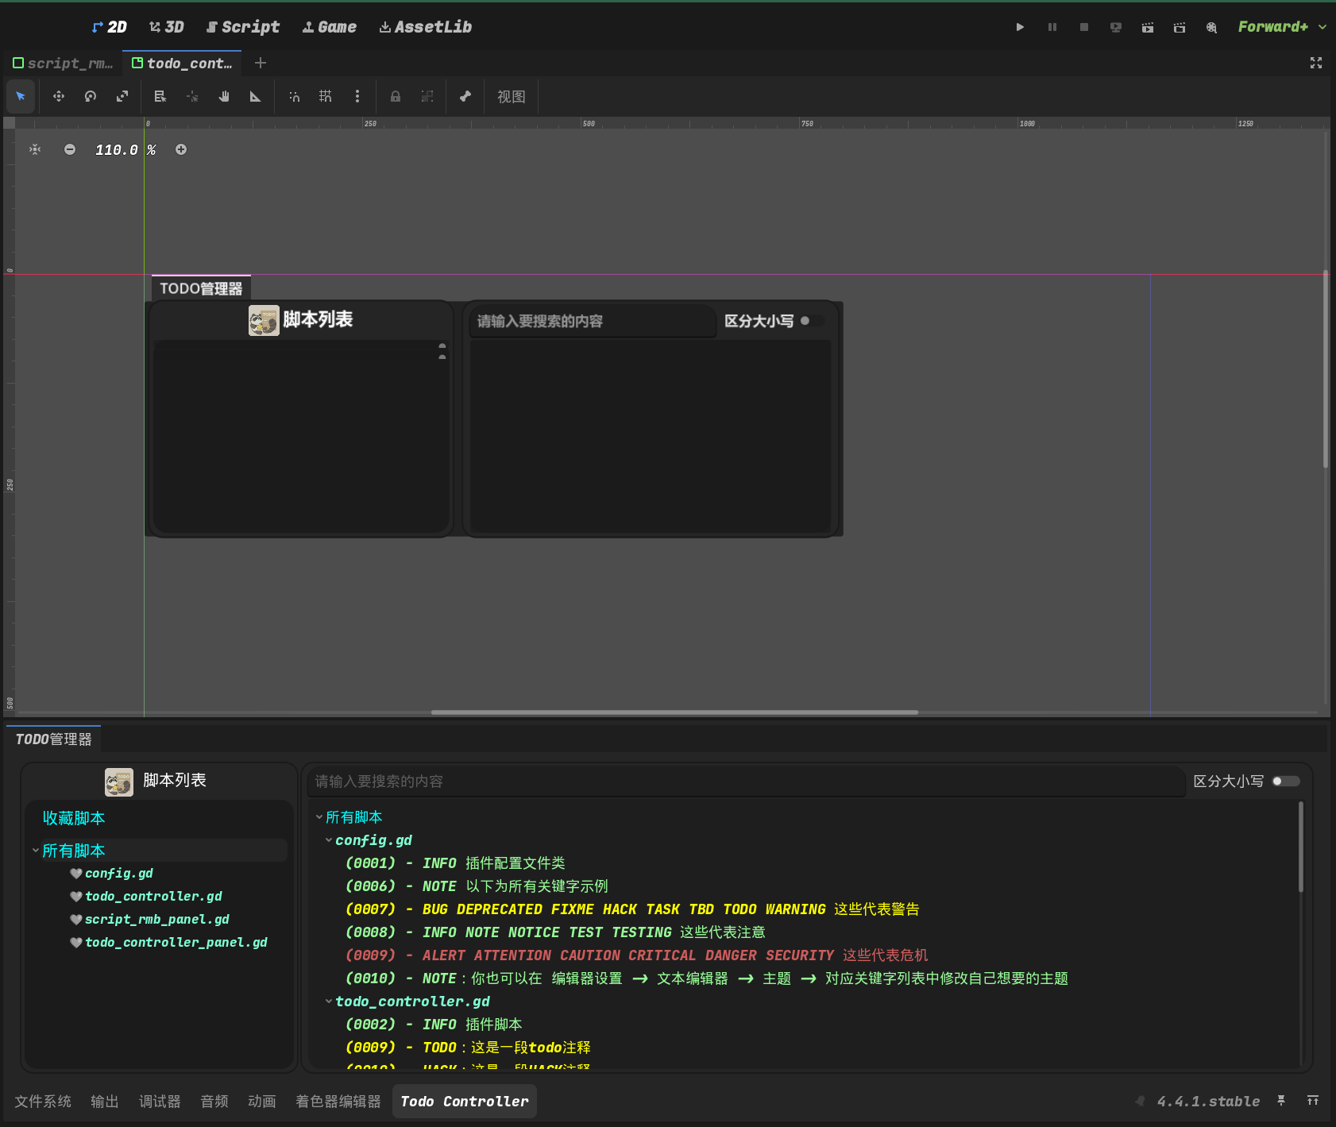Viewport: 1336px width, 1127px height.
Task: Open the 视图 menu
Action: point(512,96)
